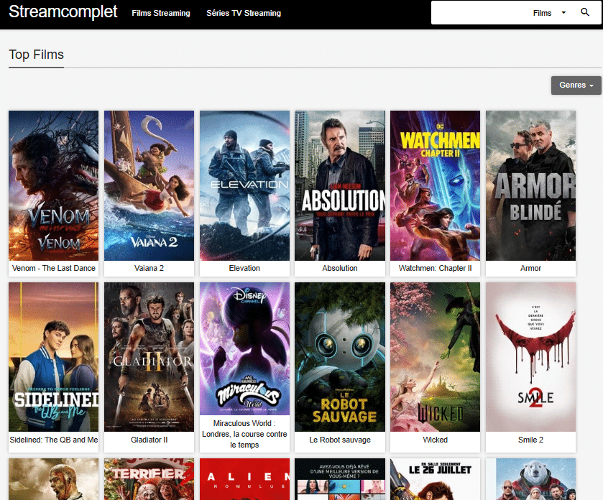Click the "Wicked" title link
The image size is (603, 500).
click(x=436, y=440)
